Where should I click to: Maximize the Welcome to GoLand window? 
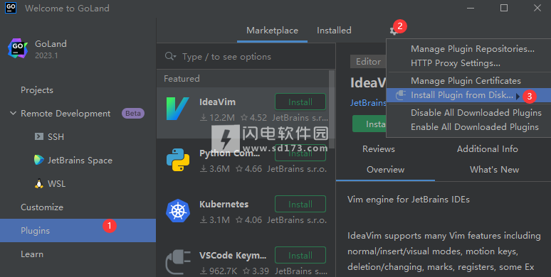click(x=504, y=8)
